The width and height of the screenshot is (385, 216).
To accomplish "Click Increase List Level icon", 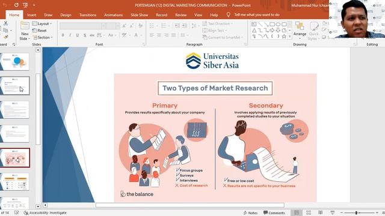I will 185,26.
